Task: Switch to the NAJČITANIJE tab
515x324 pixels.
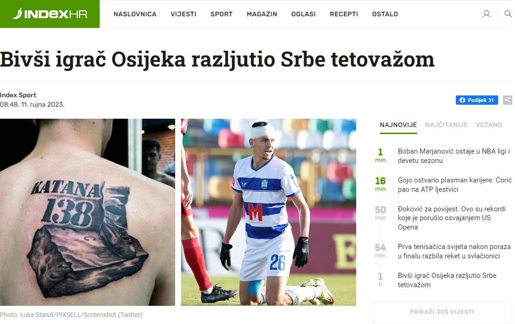Action: 446,125
